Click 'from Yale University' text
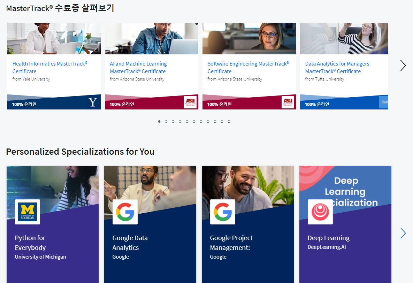Image resolution: width=413 pixels, height=283 pixels. [x=31, y=79]
